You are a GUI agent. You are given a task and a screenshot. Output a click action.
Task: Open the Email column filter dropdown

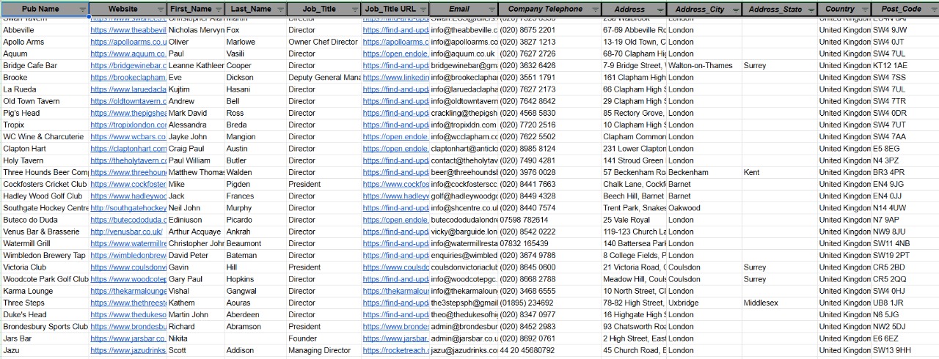click(492, 10)
